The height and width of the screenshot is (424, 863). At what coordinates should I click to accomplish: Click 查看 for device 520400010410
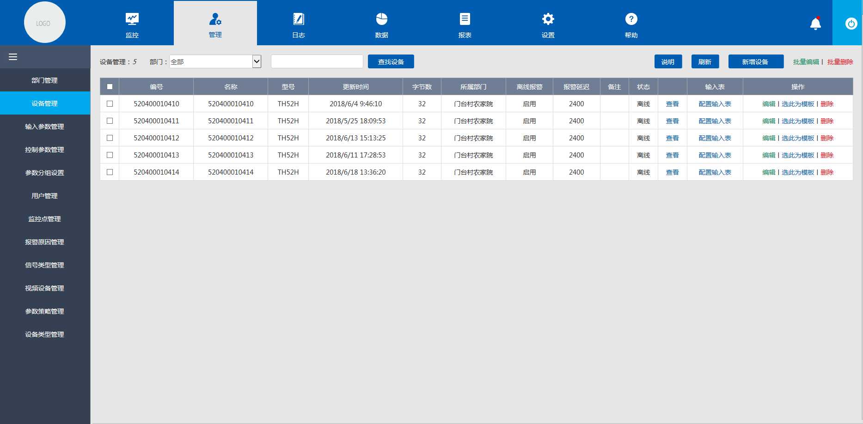coord(673,104)
